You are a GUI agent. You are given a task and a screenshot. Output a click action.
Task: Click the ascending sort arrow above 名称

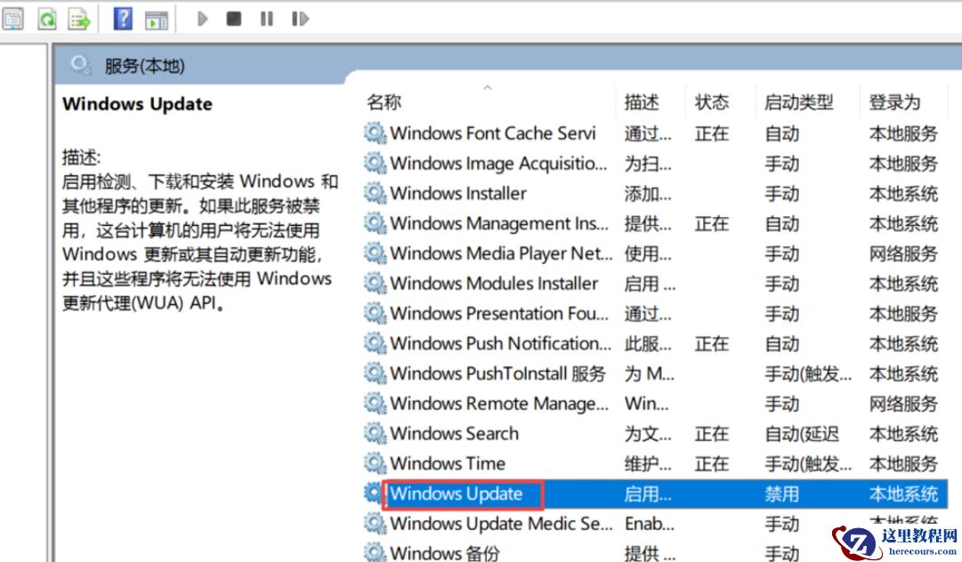click(488, 86)
